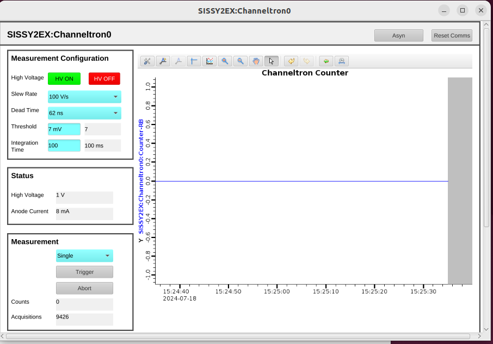Image resolution: width=493 pixels, height=344 pixels.
Task: Click the vertical scrollbar thumb
Action: tap(486, 127)
